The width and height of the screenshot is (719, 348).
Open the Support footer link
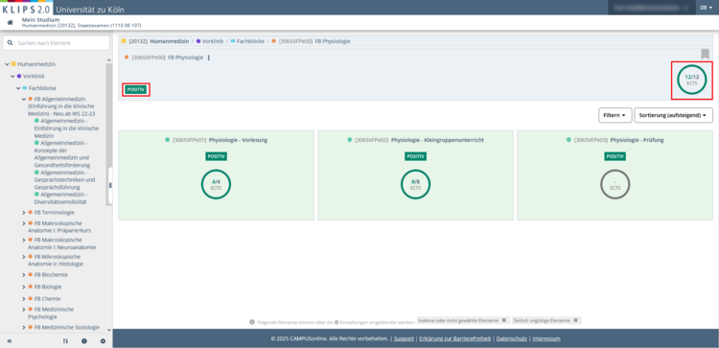404,338
